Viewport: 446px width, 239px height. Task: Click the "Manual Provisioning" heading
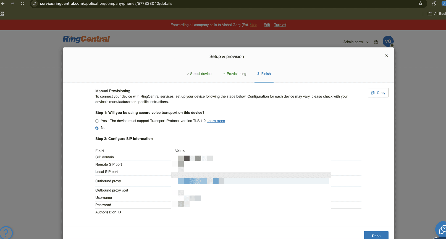113,91
